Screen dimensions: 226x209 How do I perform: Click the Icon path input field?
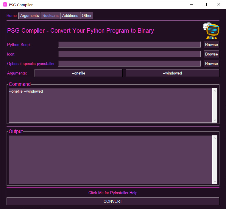tap(130, 54)
